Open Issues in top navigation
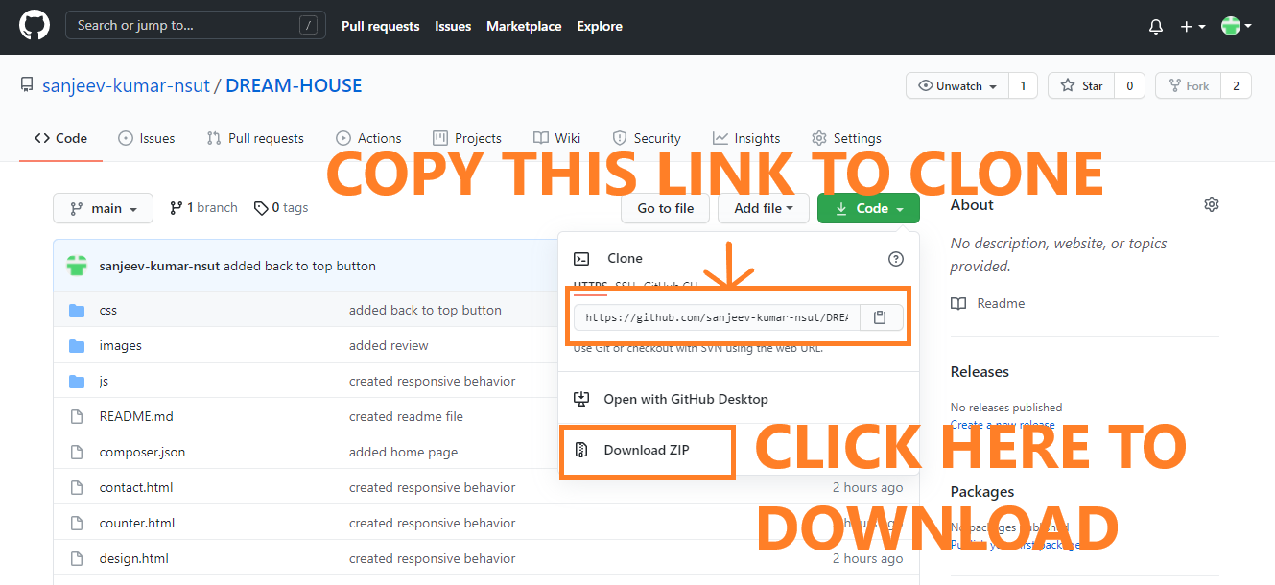This screenshot has height=585, width=1275. (453, 26)
